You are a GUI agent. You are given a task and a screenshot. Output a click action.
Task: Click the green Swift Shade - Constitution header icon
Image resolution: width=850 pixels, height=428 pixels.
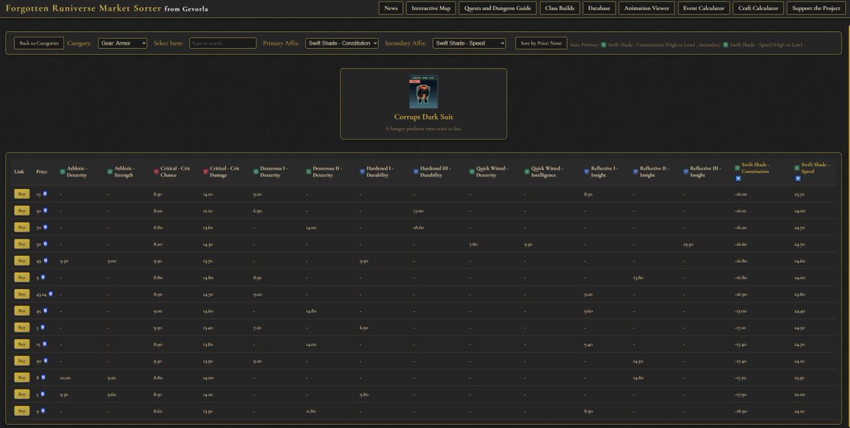tap(737, 168)
